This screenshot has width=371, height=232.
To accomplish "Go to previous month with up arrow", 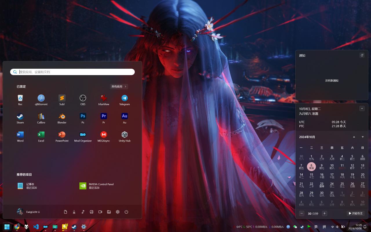I will [354, 137].
